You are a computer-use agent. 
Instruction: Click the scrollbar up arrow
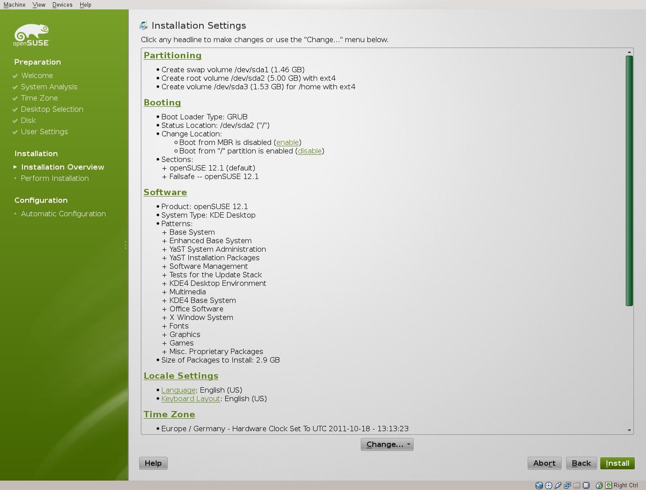(629, 52)
